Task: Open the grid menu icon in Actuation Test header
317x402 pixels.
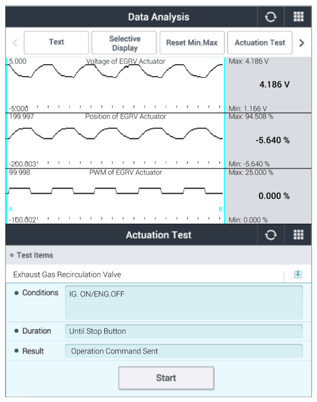Action: pyautogui.click(x=298, y=235)
